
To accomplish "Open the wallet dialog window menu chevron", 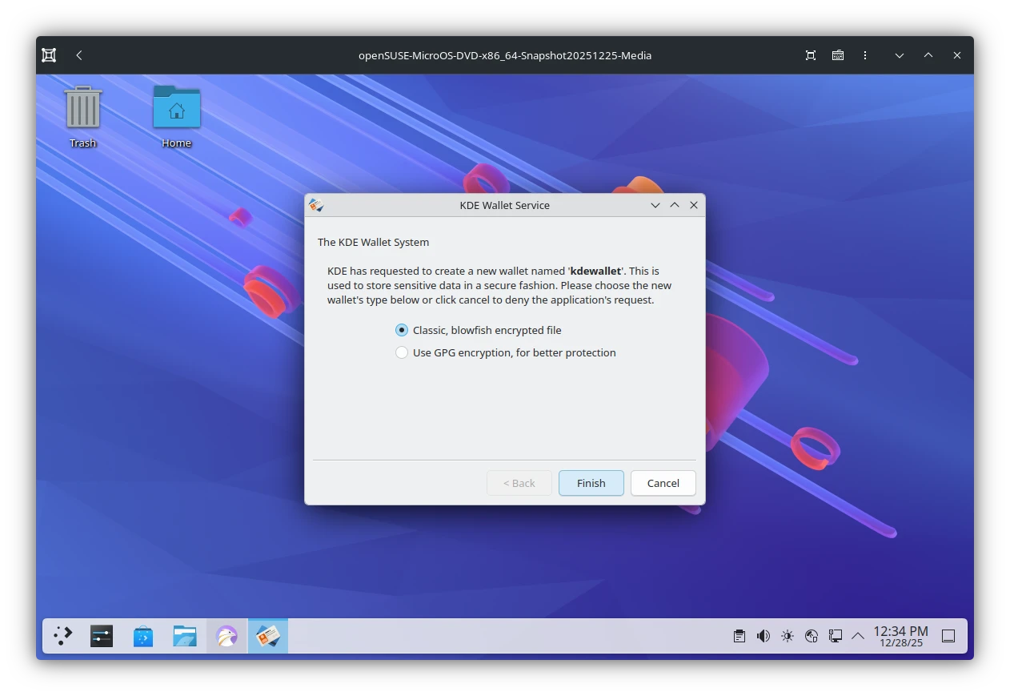I will 655,205.
